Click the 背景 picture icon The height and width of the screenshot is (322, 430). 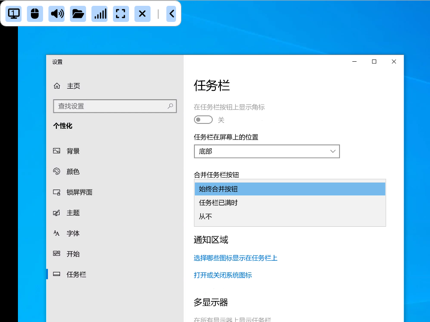(56, 151)
